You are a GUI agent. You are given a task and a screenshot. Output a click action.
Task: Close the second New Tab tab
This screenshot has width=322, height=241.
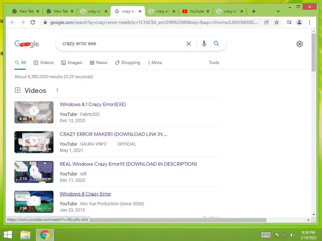72,11
